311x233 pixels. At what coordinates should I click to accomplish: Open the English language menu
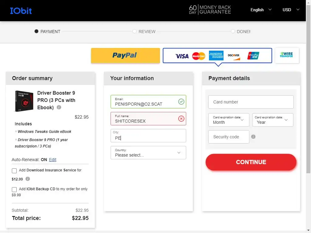click(x=261, y=10)
